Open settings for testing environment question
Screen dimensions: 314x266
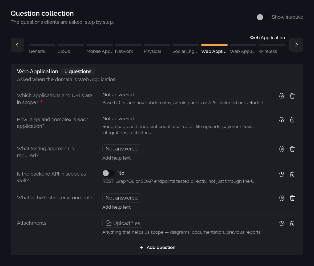(281, 198)
